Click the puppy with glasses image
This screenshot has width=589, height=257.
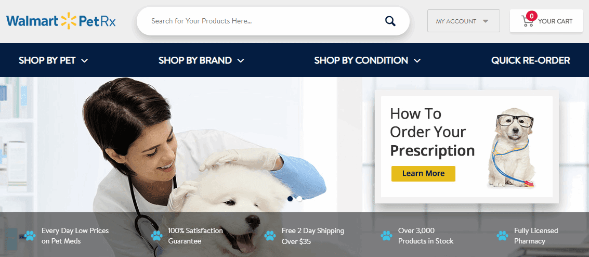tap(512, 148)
